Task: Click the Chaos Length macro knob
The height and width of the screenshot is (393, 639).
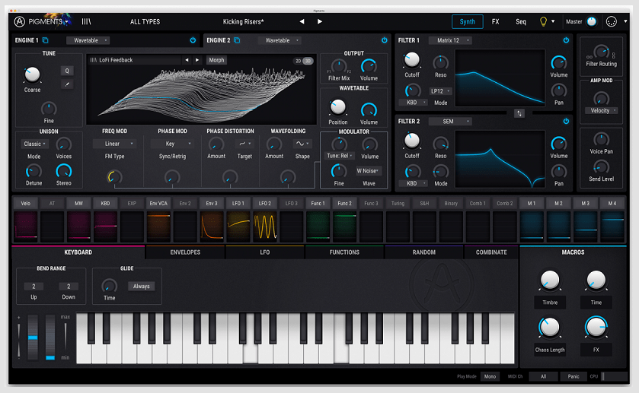Action: [x=550, y=327]
